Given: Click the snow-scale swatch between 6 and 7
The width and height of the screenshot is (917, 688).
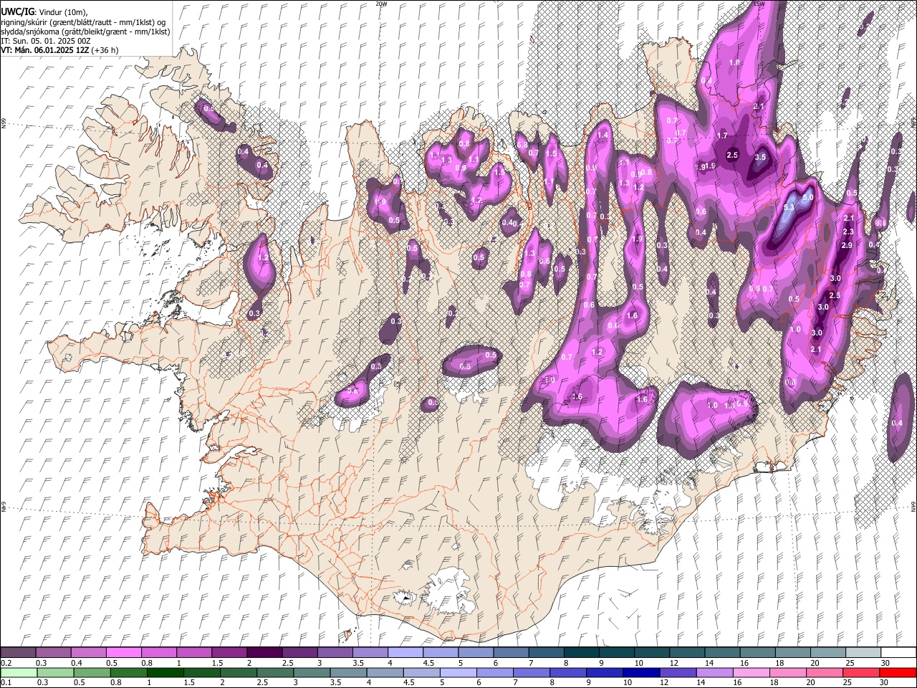Looking at the screenshot, I should (x=512, y=653).
